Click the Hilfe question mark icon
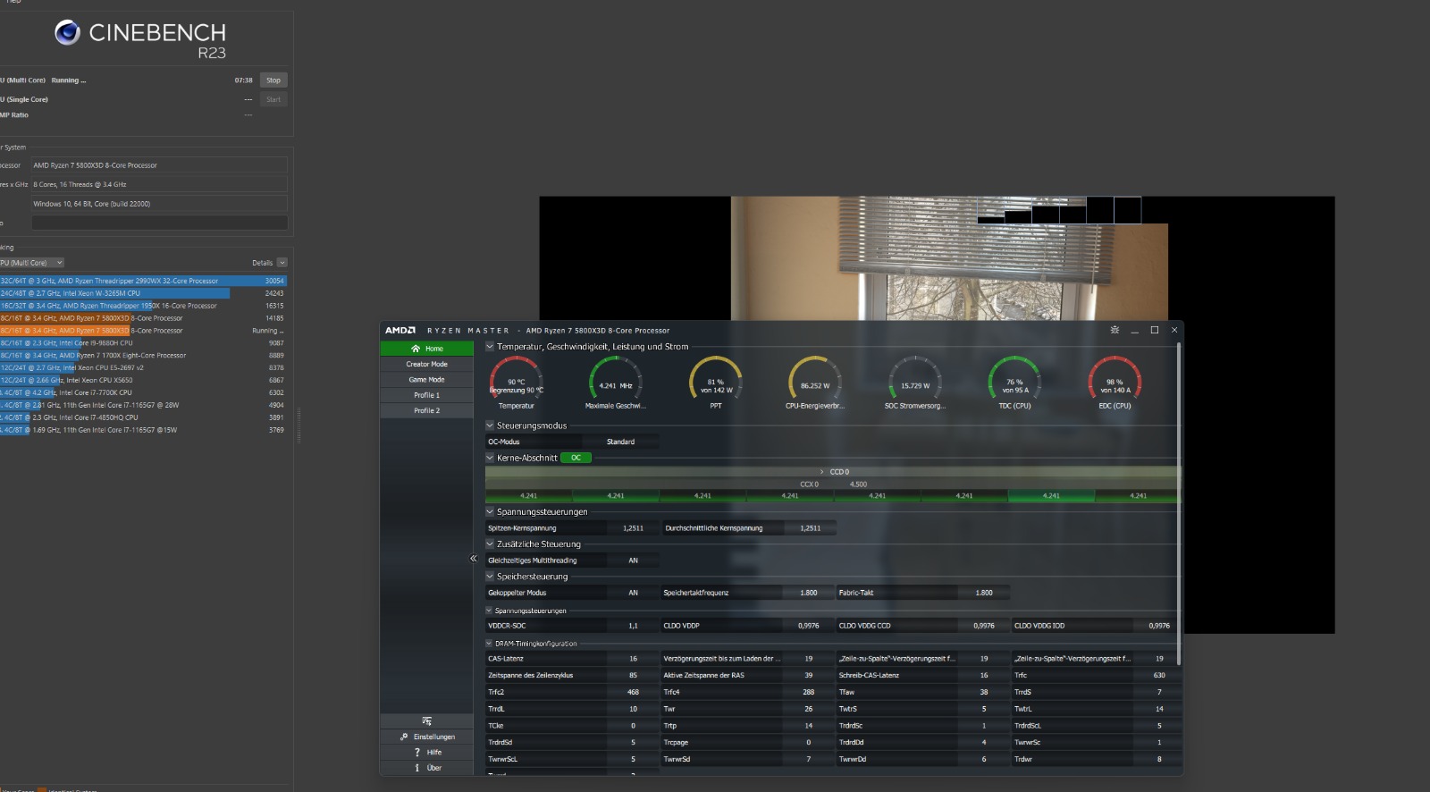Viewport: 1430px width, 792px height. (x=416, y=752)
